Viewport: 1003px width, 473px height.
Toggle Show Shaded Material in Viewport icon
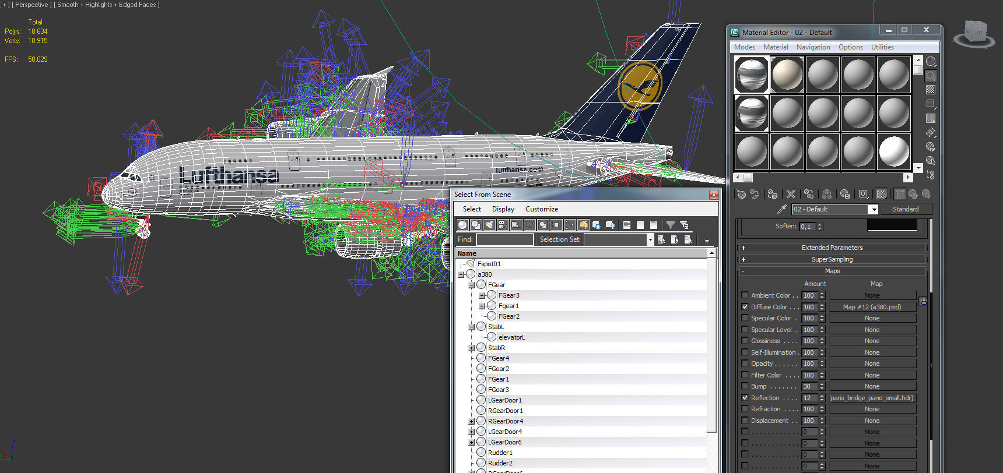coord(882,194)
